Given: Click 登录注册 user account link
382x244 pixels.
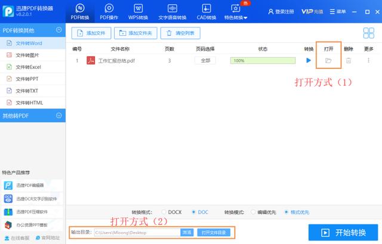Looking at the screenshot, I should (281, 11).
